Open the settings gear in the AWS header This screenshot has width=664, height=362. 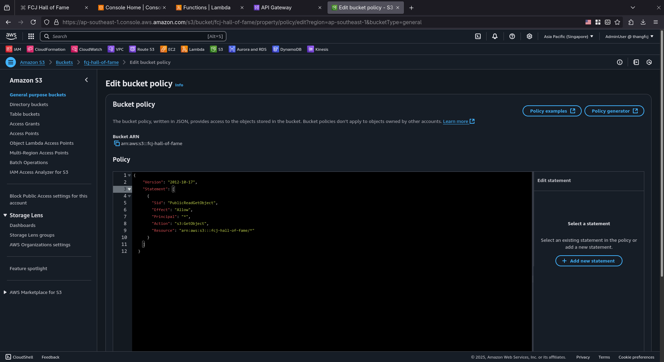pos(529,36)
